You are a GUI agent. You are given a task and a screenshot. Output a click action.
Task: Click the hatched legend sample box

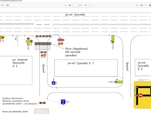point(42,111)
